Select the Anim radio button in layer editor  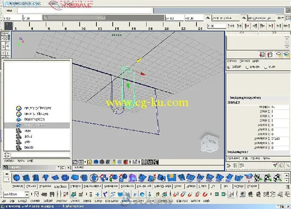click(x=265, y=67)
